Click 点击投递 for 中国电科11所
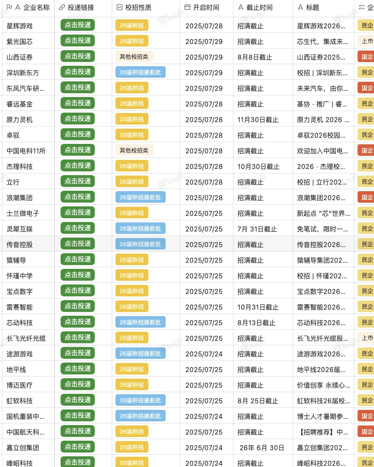This screenshot has width=374, height=467. coord(77,150)
